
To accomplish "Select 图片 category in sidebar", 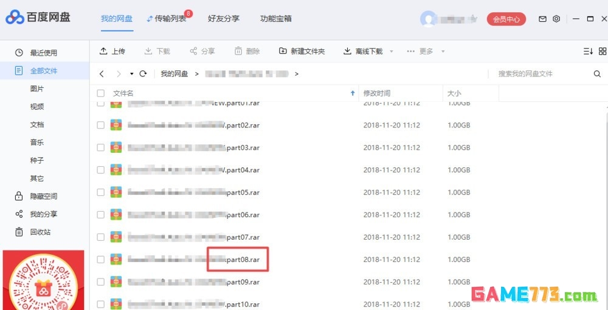I will [37, 89].
